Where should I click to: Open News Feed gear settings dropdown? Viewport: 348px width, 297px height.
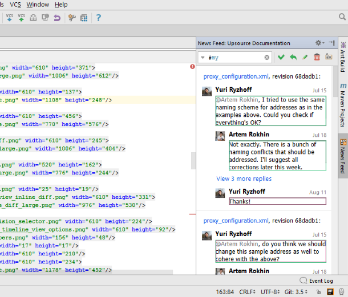click(x=319, y=43)
